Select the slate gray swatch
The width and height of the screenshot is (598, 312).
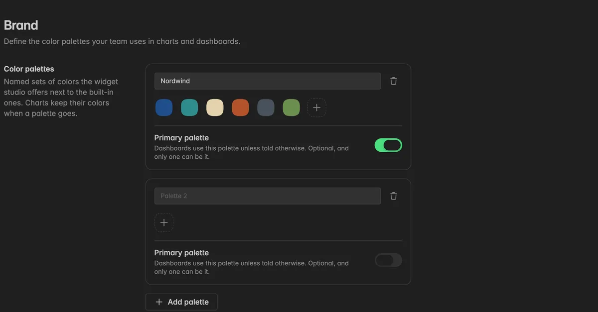click(266, 107)
